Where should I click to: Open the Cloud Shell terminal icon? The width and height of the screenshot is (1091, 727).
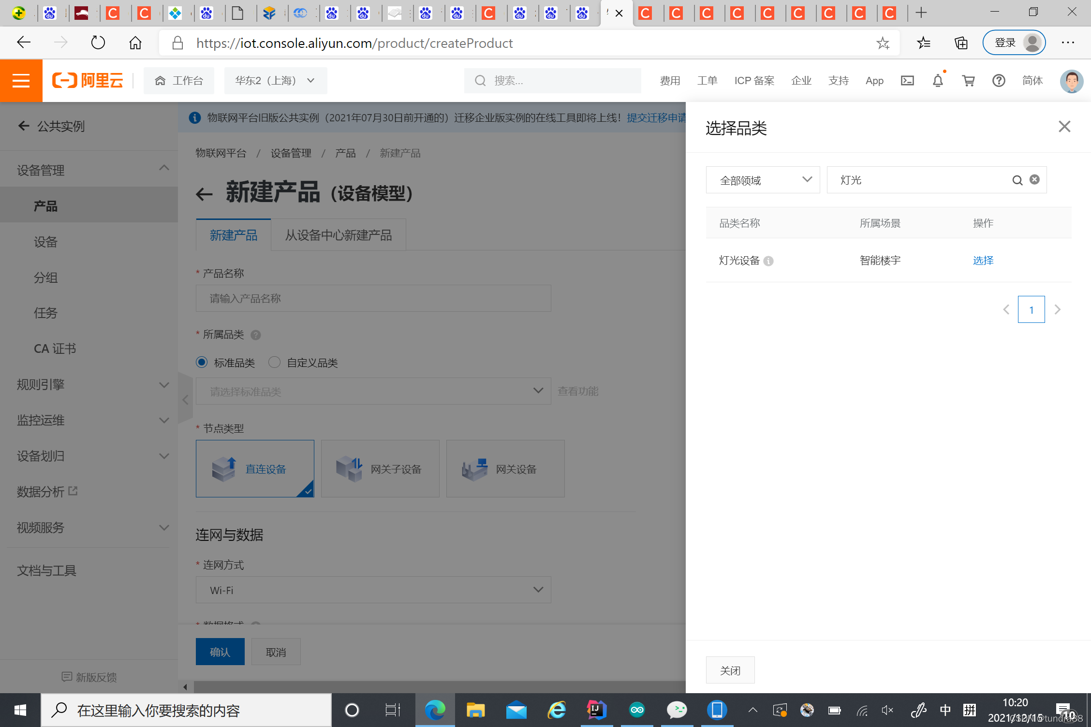point(907,81)
